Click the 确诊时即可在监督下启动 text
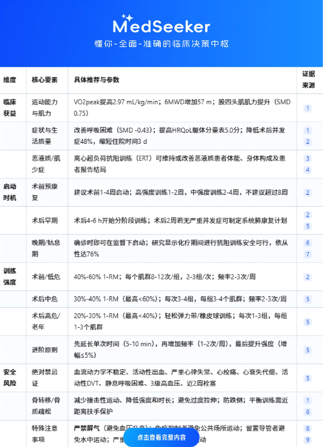323x447 pixels. tap(181, 248)
